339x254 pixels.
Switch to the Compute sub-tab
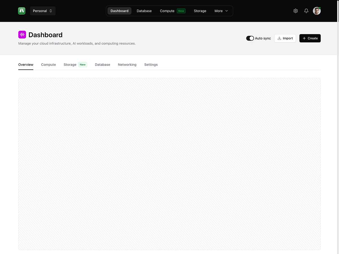(x=48, y=65)
